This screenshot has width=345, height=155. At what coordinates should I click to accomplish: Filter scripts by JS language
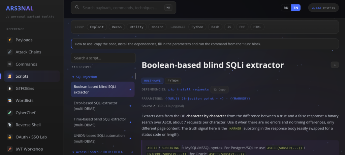229,27
